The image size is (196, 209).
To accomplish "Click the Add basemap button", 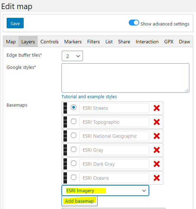I will tap(80, 201).
